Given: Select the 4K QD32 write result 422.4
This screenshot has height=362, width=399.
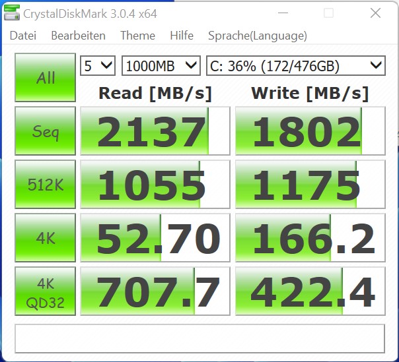Looking at the screenshot, I should point(310,291).
